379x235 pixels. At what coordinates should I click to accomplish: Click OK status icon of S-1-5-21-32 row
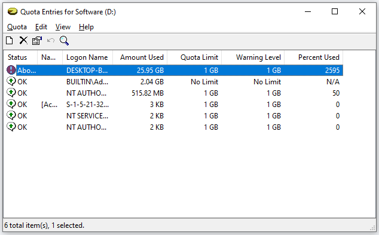[11, 104]
